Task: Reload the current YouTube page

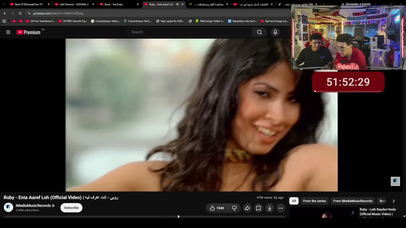Action: coord(20,13)
